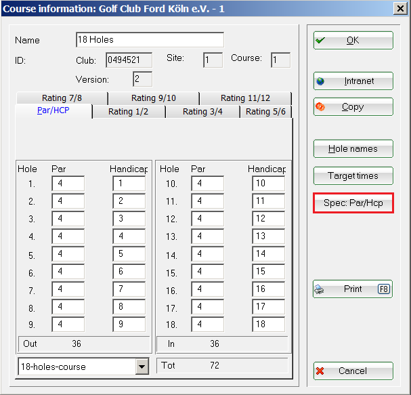Click the Par field for hole 13

pos(208,236)
